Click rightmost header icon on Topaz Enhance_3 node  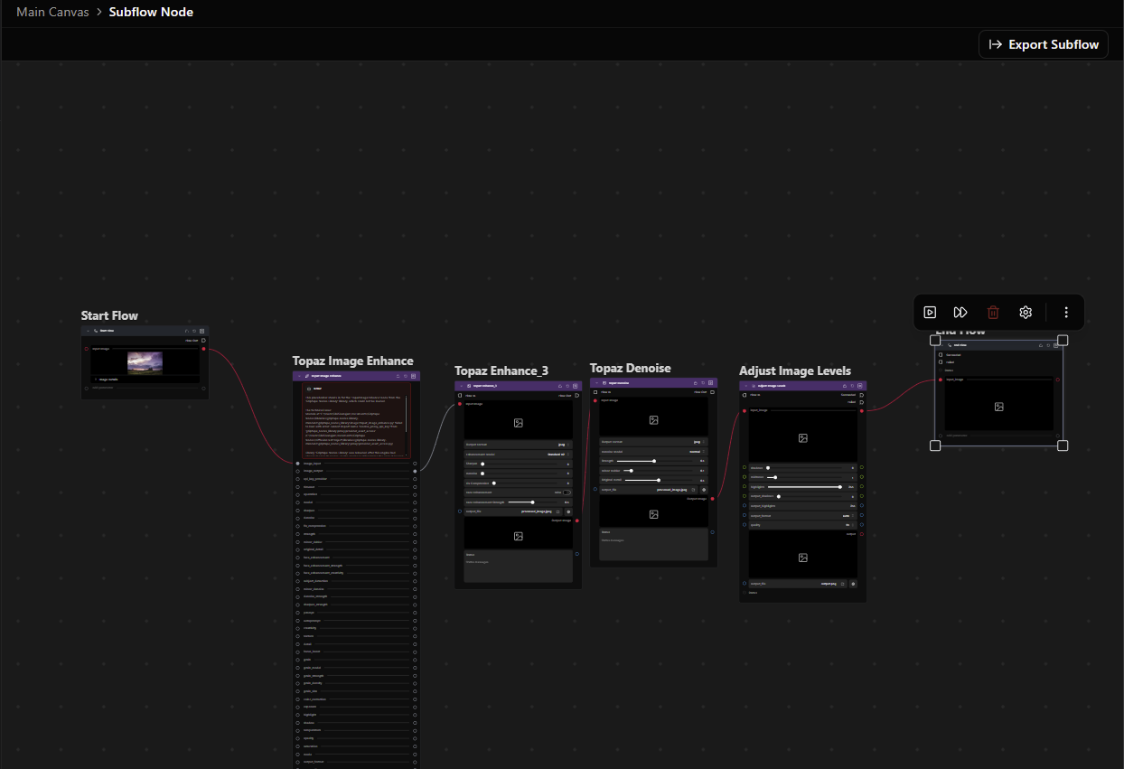point(575,386)
